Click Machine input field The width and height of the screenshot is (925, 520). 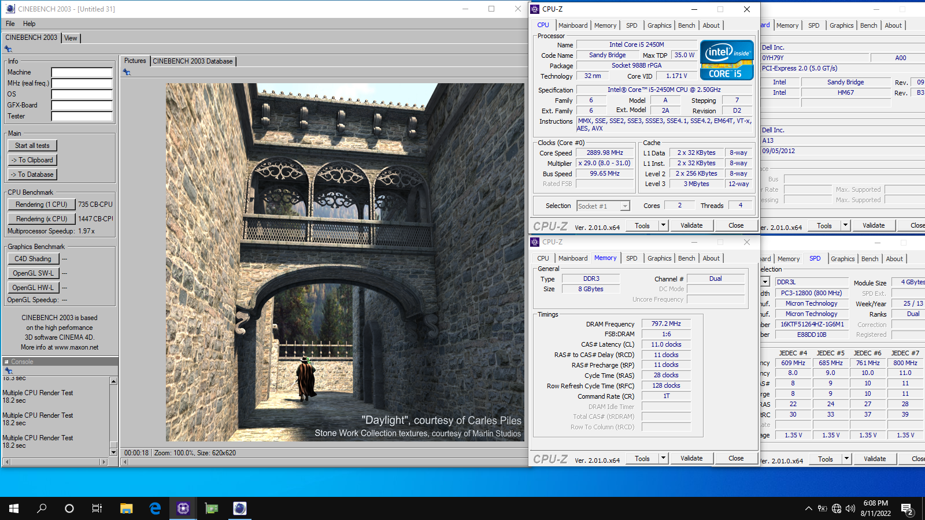click(82, 72)
